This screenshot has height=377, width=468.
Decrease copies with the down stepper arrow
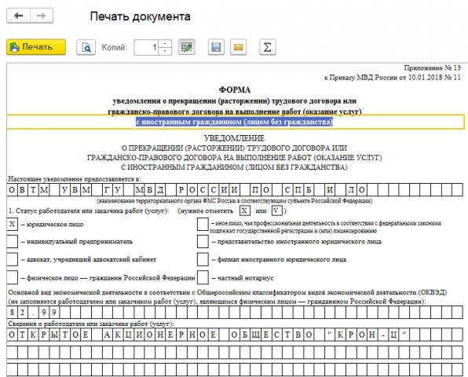(165, 51)
